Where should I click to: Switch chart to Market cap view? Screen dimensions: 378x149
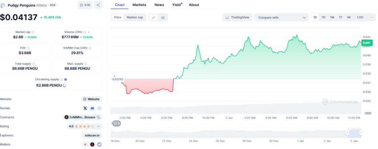click(135, 17)
